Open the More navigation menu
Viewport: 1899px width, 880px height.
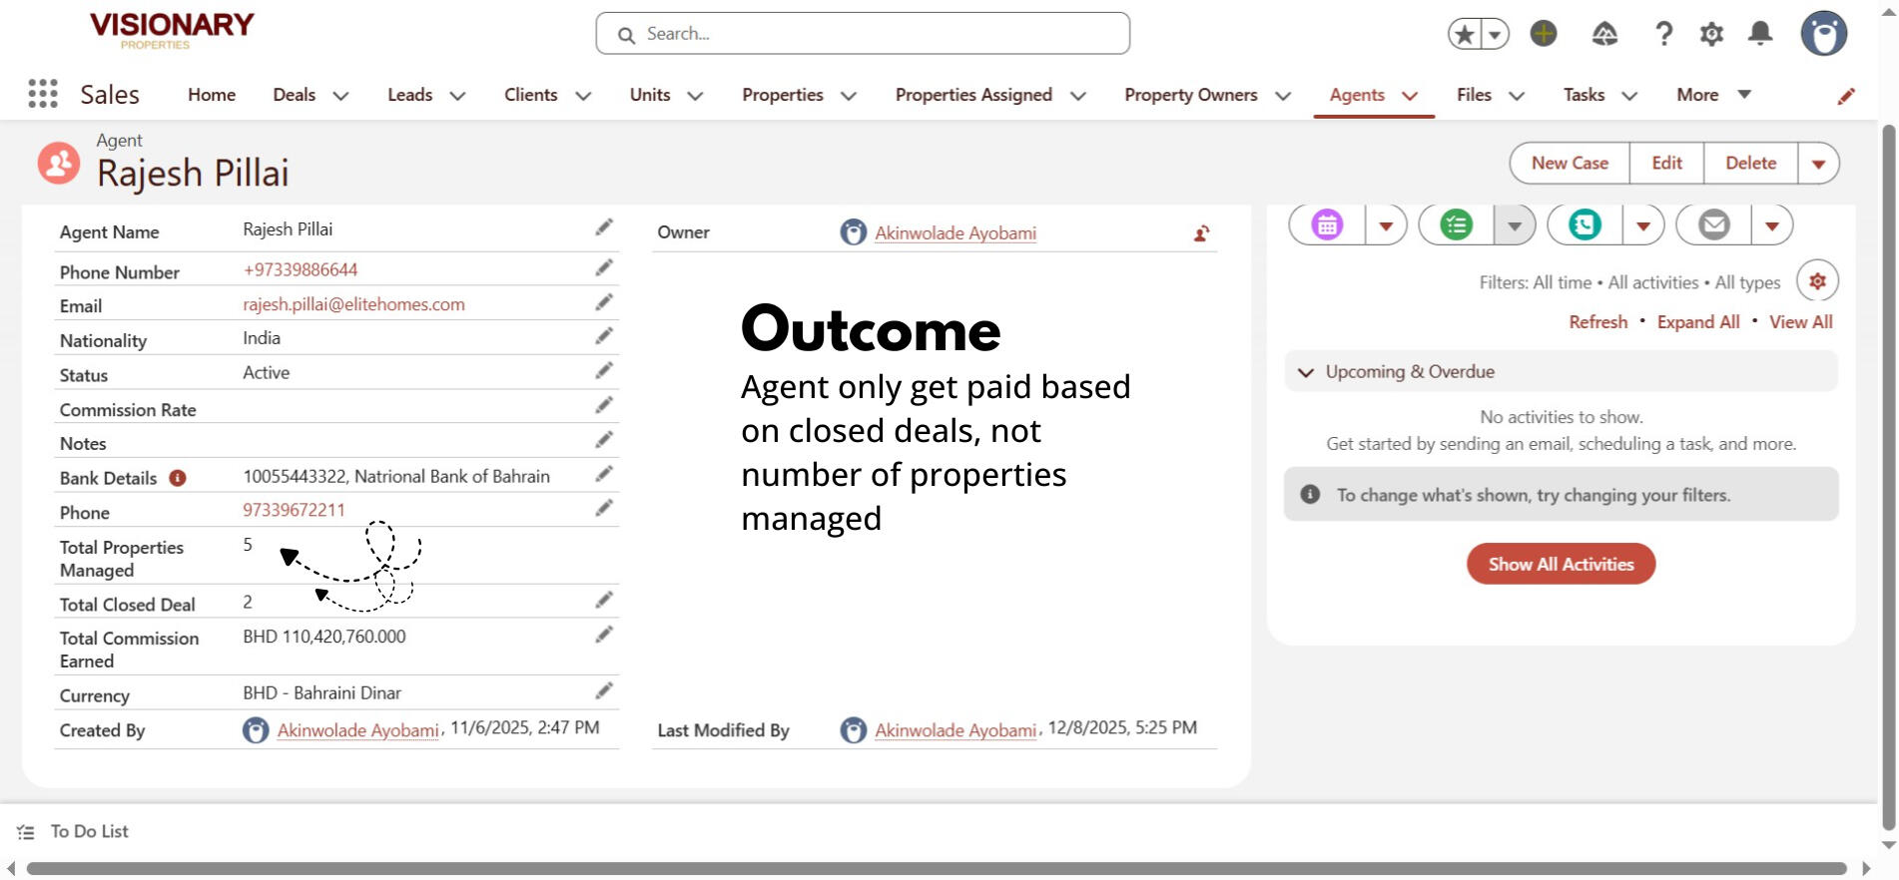pos(1713,95)
